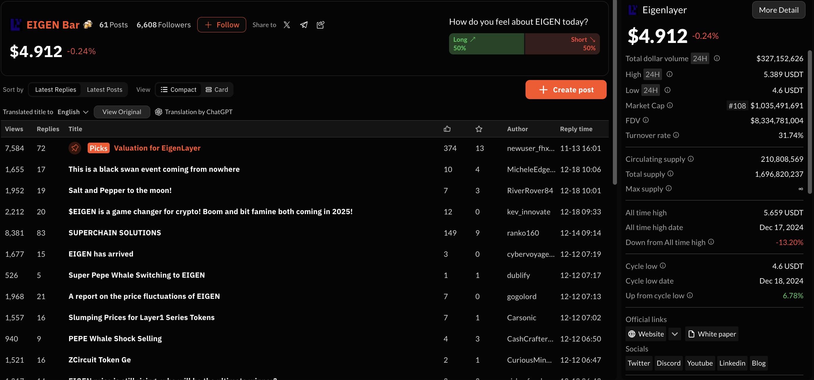
Task: Open the 24H volume period selector
Action: [x=700, y=59]
